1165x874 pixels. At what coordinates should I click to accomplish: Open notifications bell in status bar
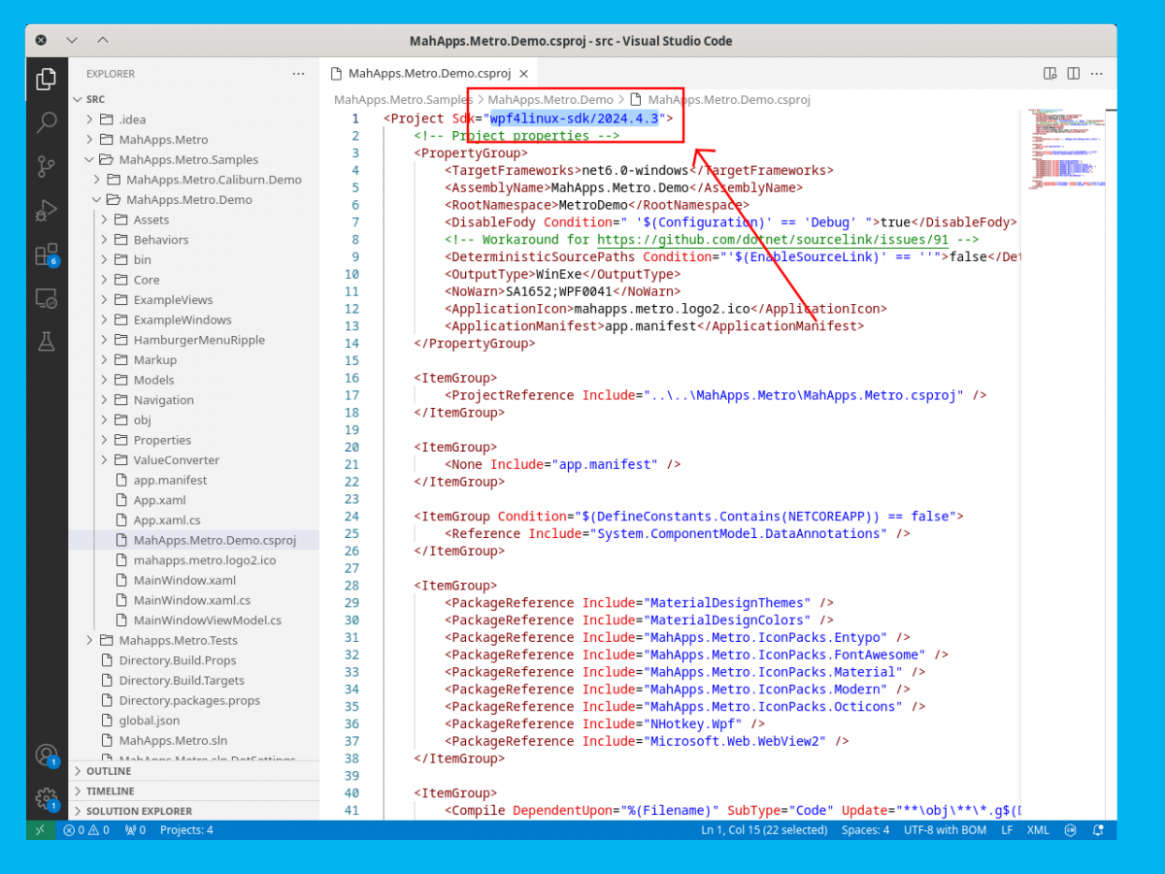coord(1098,830)
